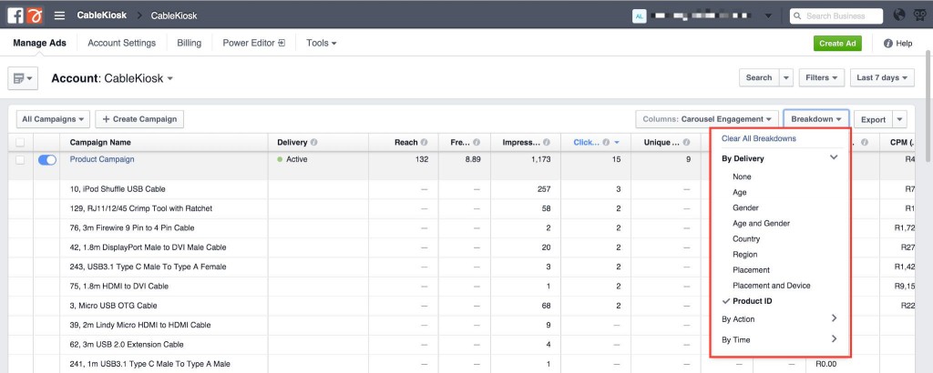Click the sort arrow on Clicks column
The height and width of the screenshot is (373, 933).
[617, 143]
